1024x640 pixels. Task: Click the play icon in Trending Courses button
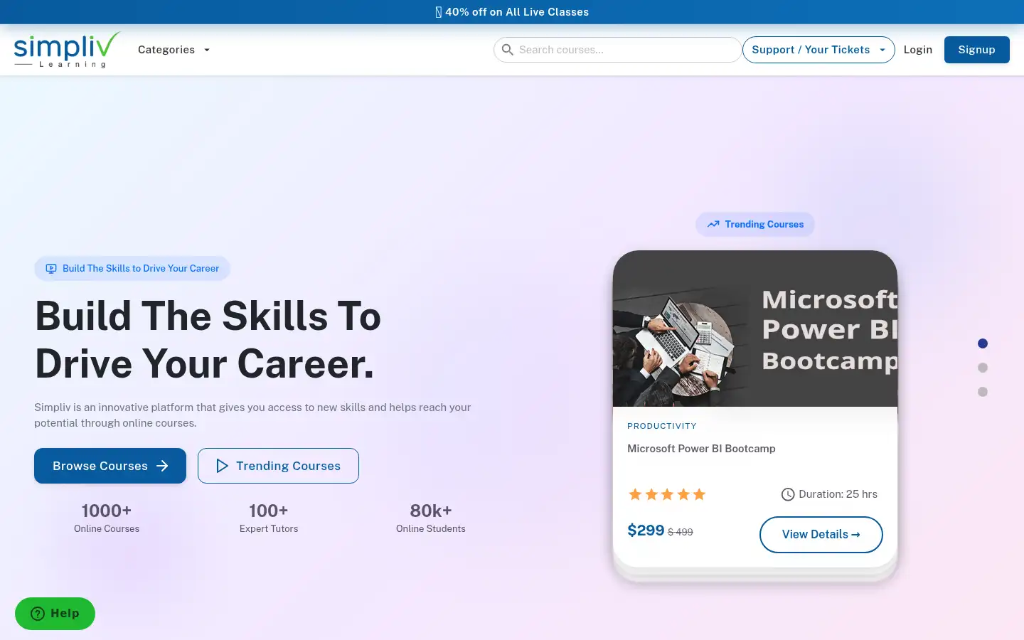click(222, 466)
